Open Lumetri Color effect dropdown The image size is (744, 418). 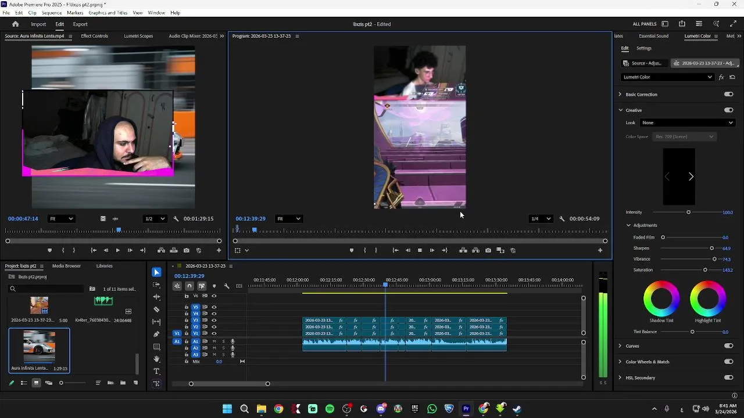(667, 77)
